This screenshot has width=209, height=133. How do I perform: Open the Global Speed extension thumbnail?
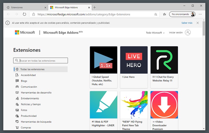(x=104, y=60)
